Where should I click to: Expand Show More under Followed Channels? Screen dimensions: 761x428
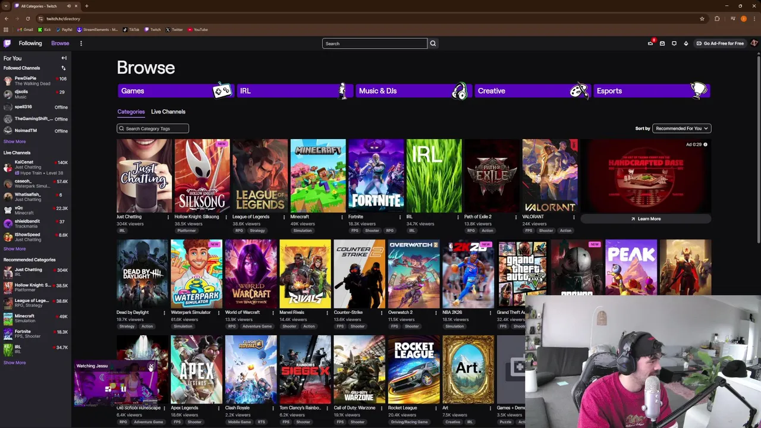[14, 141]
